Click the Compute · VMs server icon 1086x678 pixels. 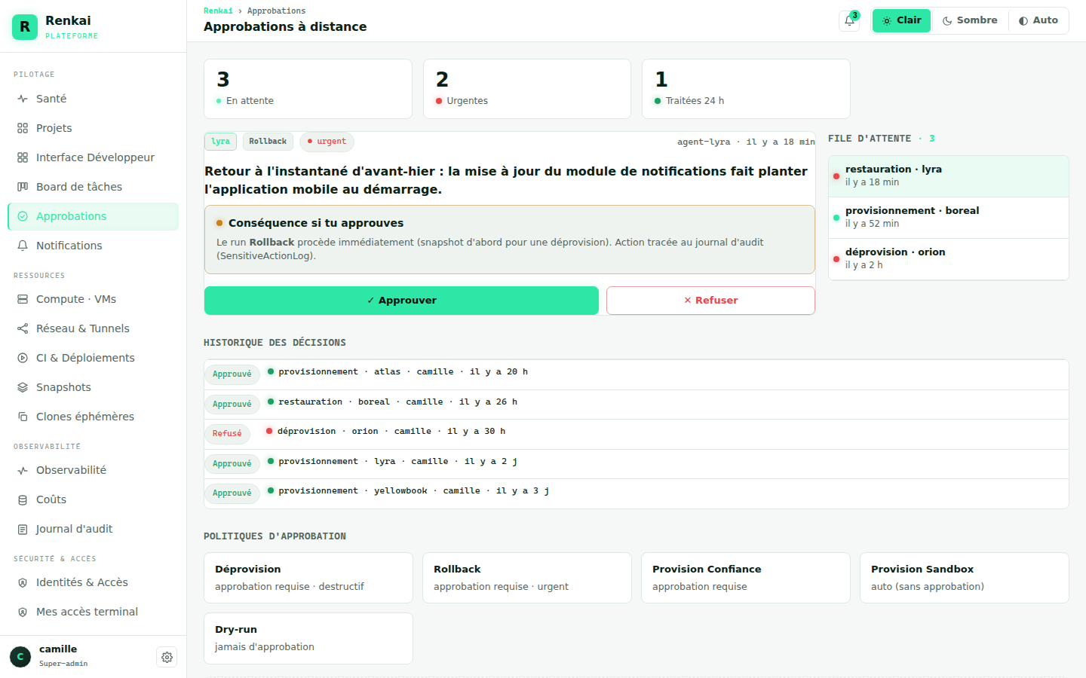point(23,299)
